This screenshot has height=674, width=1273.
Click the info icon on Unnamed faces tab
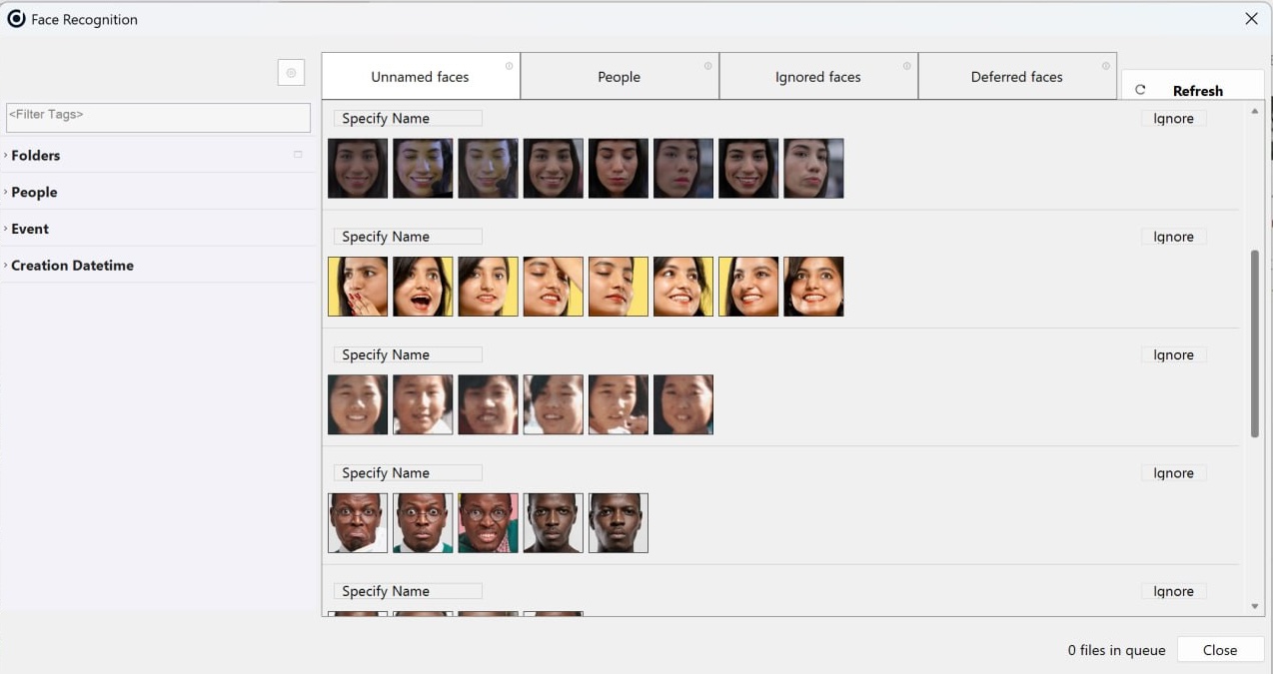pos(509,67)
